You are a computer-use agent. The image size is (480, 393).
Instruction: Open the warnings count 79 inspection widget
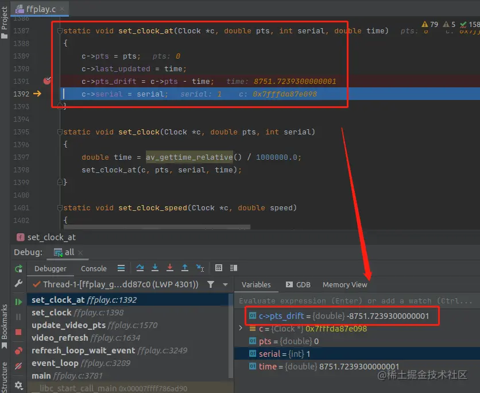pyautogui.click(x=430, y=24)
